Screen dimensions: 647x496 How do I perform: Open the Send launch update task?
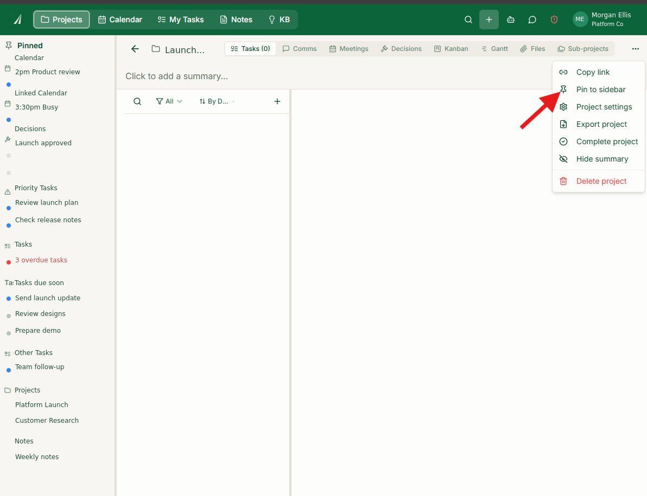[48, 298]
